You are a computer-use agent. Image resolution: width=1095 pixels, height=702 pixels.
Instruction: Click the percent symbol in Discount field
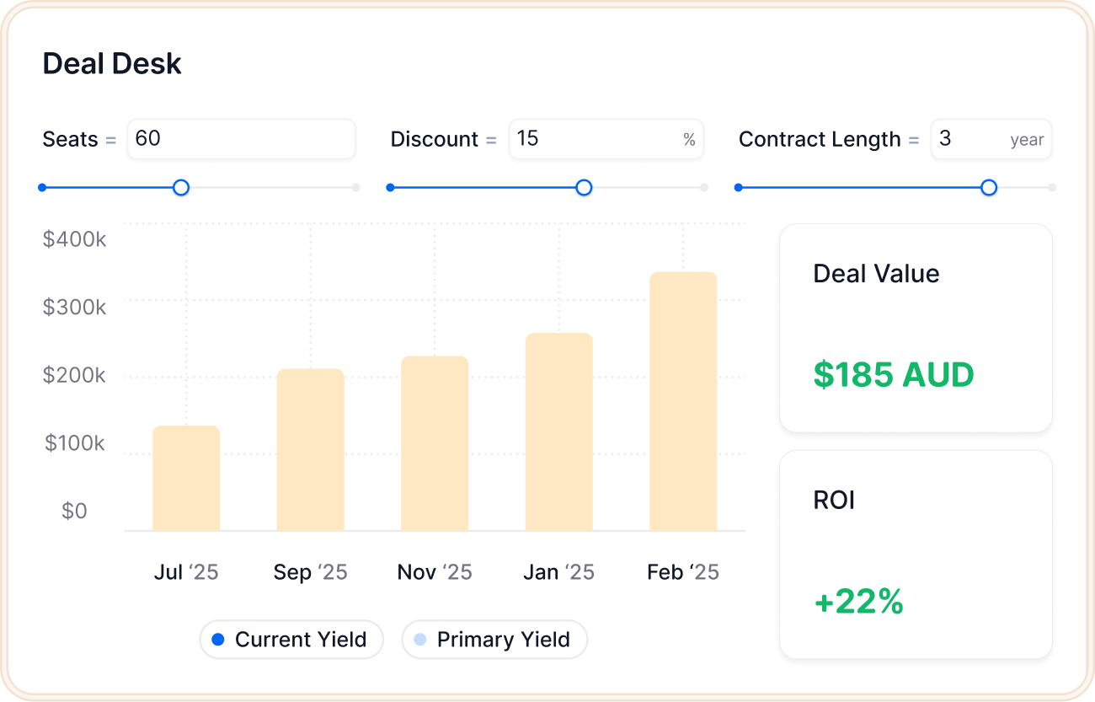(688, 140)
